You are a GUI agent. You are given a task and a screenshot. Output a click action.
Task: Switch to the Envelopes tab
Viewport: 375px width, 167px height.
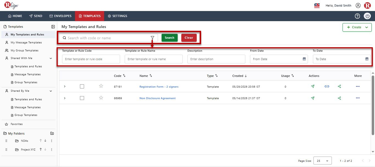[60, 16]
